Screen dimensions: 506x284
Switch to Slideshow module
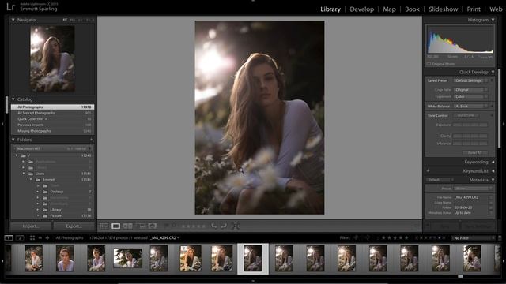point(443,9)
